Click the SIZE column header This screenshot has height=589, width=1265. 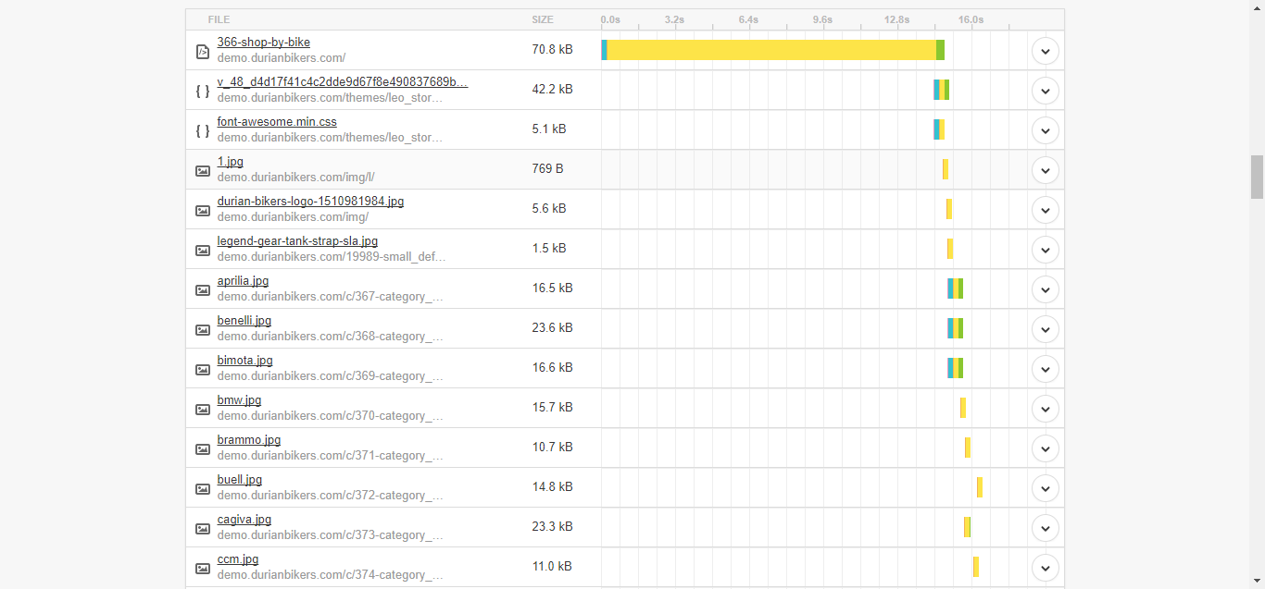click(543, 19)
